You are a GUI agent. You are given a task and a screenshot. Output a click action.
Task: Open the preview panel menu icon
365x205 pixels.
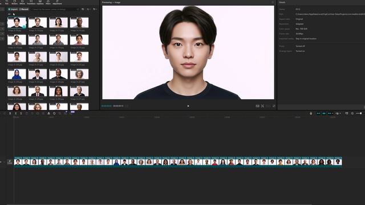[x=273, y=2]
